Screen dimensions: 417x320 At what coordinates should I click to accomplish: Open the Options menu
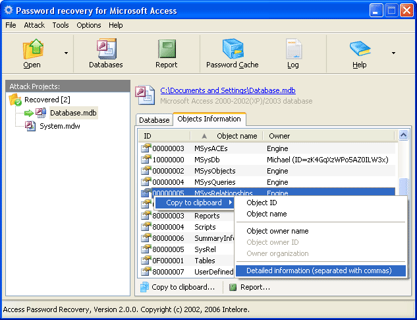[x=88, y=25]
